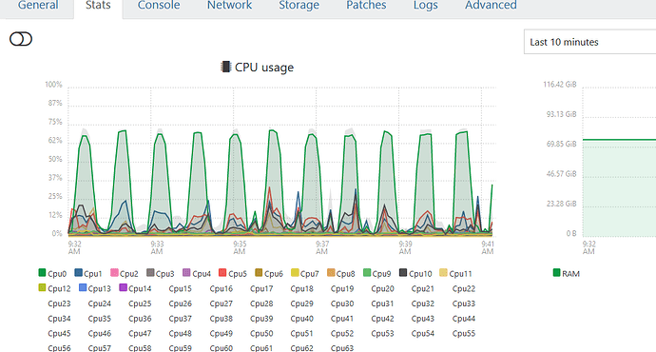The image size is (656, 352).
Task: Click the Cpu23 legend label
Action: pos(59,303)
